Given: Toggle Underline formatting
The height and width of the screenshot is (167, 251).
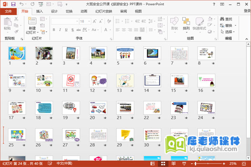Looking at the screenshot, I should tap(66, 30).
